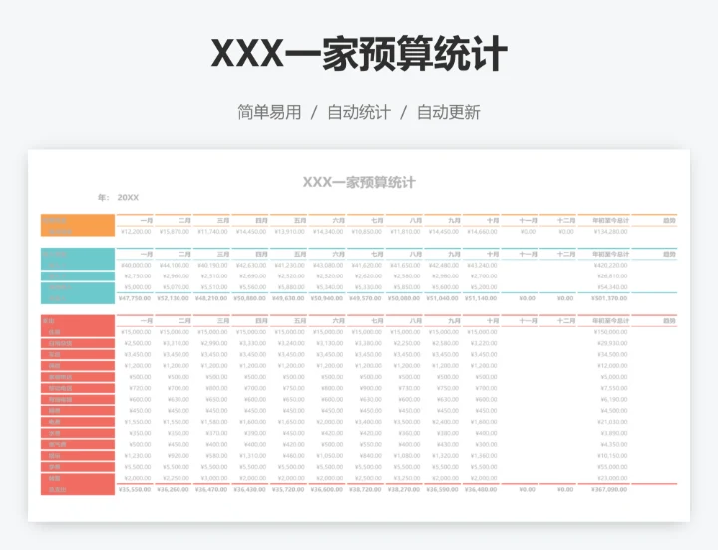Select the cell ¥5,070.00

pos(176,287)
